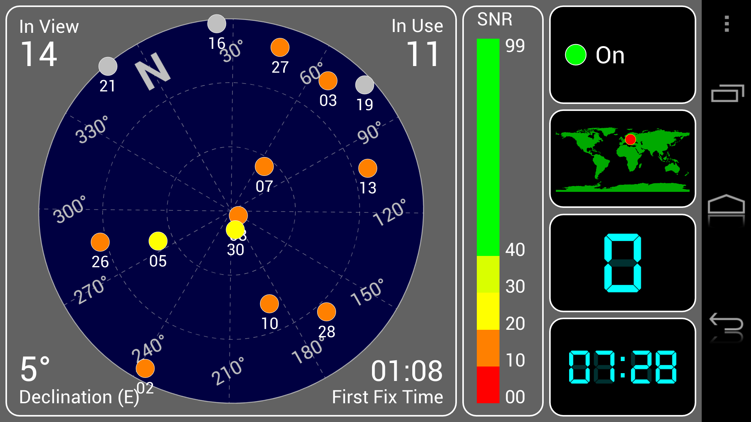Tap the North compass indicator N
This screenshot has width=751, height=422.
[153, 71]
